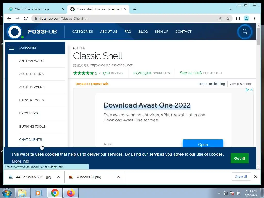Click Report misleading link

[212, 84]
